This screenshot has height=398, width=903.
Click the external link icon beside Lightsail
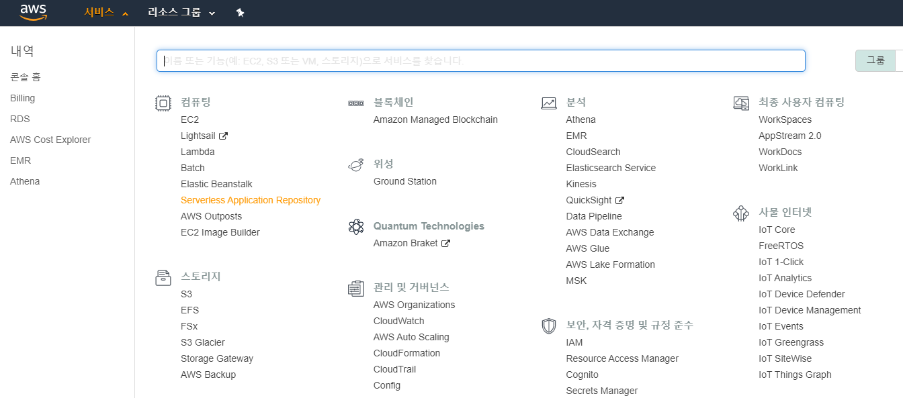pyautogui.click(x=224, y=136)
